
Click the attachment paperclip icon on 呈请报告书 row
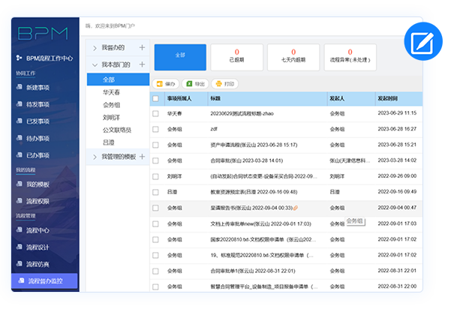(296, 208)
